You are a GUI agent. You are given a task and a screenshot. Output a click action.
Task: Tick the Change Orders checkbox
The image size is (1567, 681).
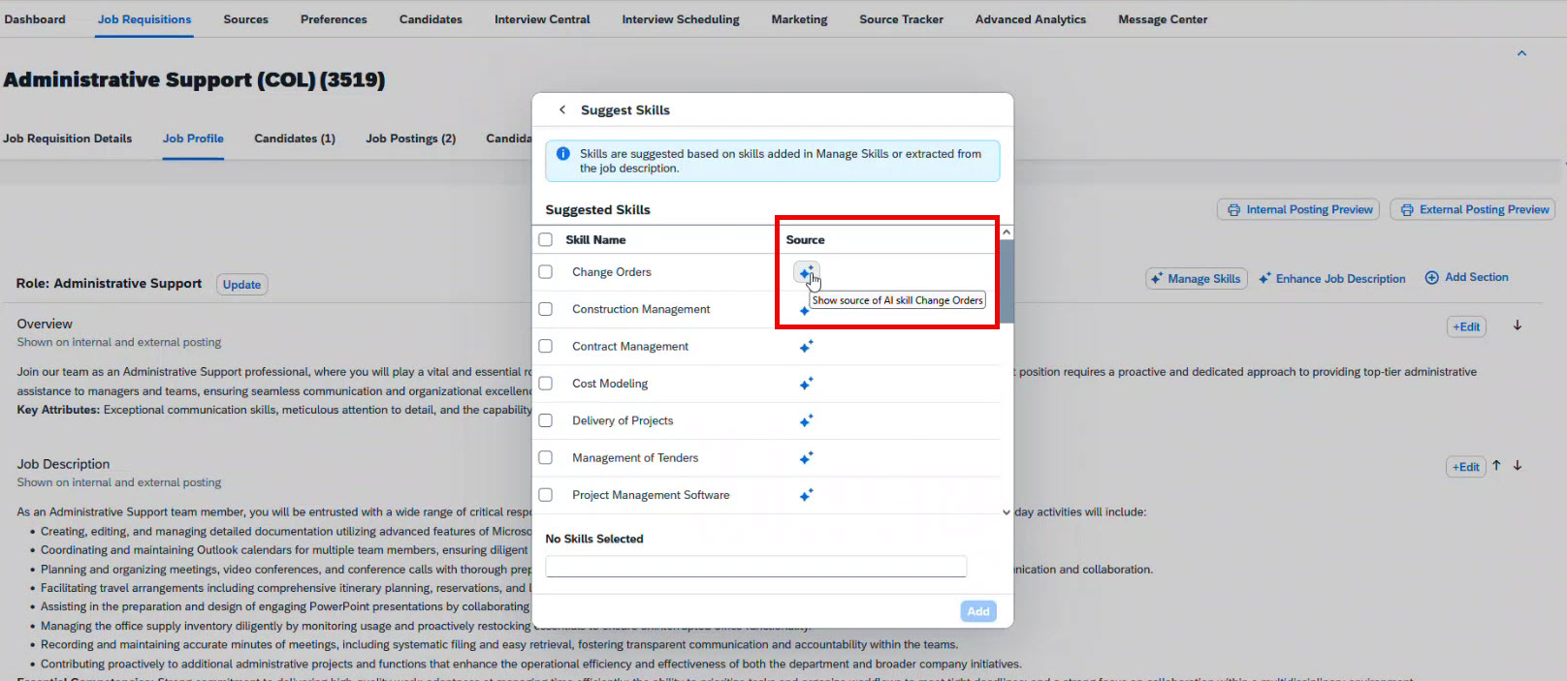546,272
